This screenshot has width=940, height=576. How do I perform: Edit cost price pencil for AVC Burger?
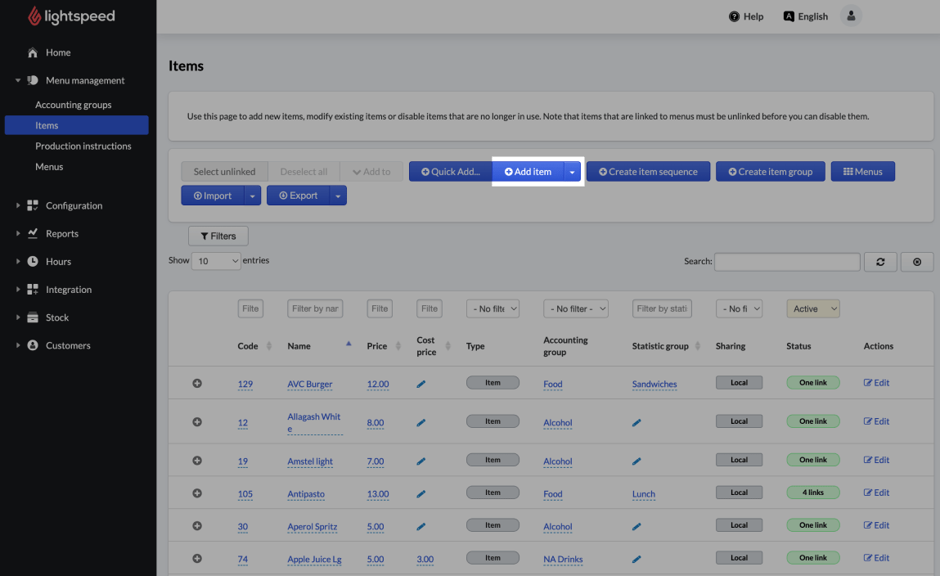421,384
